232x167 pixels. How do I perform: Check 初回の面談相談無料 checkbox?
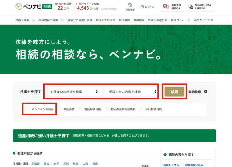[x=107, y=109]
